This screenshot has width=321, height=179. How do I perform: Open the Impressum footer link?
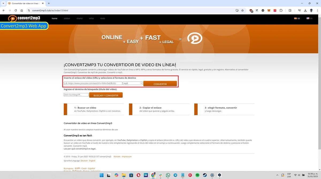pyautogui.click(x=126, y=156)
